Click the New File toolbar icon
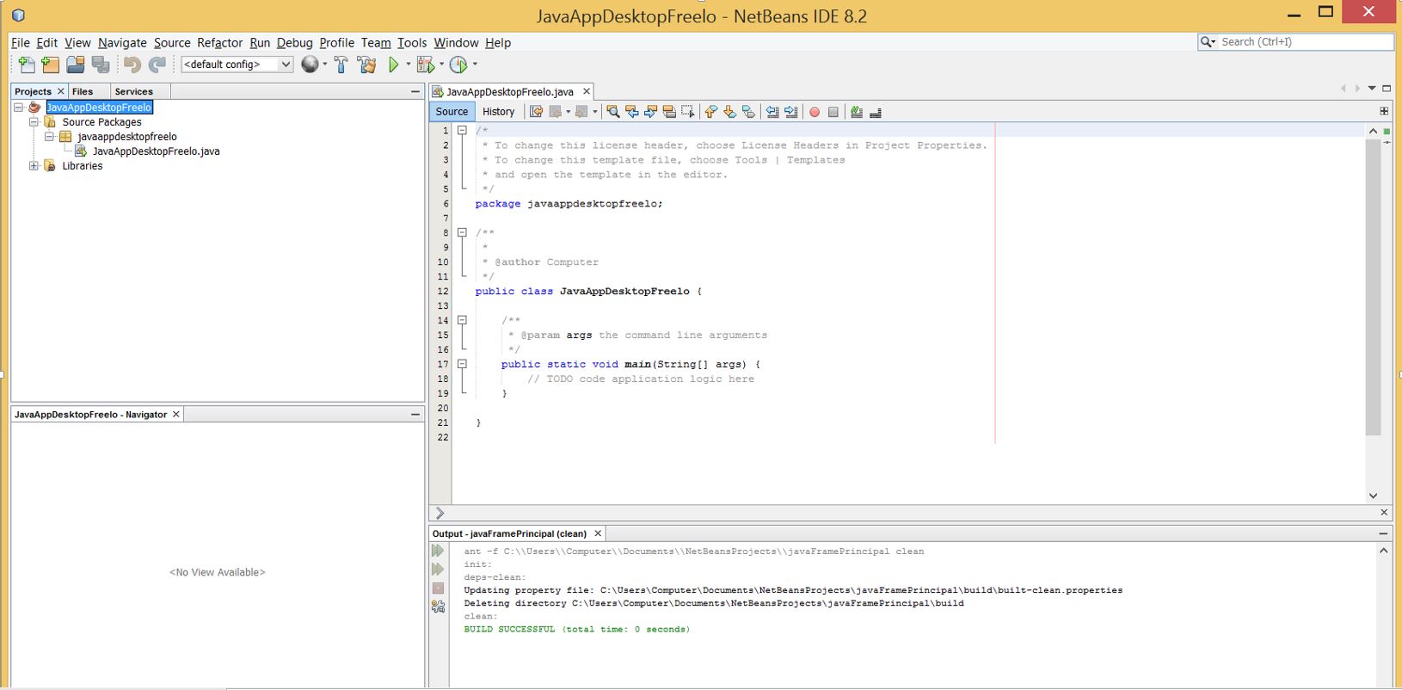 tap(27, 65)
